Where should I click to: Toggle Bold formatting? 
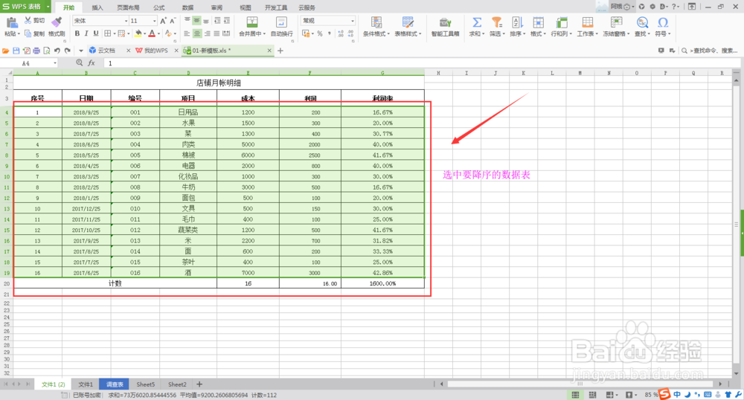coord(77,33)
